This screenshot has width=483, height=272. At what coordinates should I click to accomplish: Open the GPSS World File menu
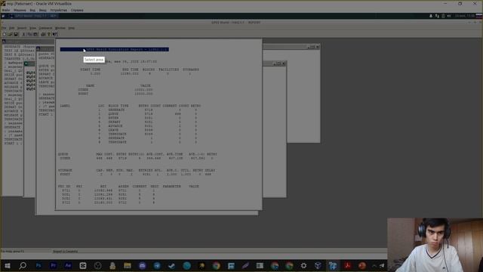coord(4,28)
